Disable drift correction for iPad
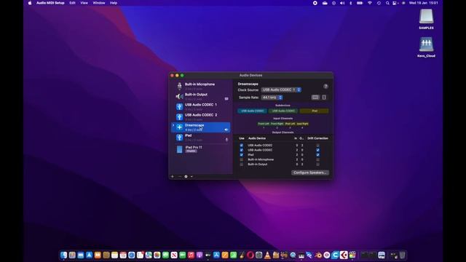Image resolution: width=466 pixels, height=262 pixels. 317,155
